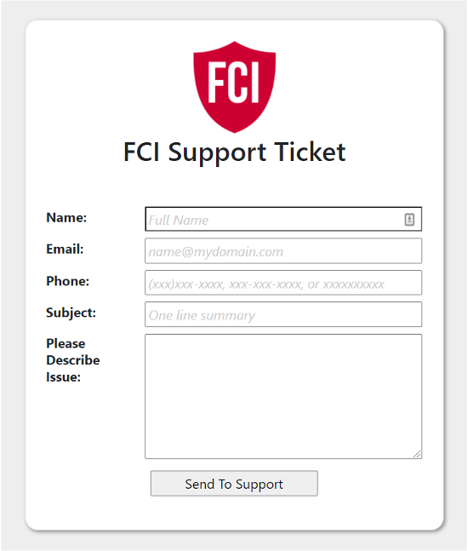Screen dimensions: 468x551
Task: Click the FCI shield logo
Action: (235, 87)
